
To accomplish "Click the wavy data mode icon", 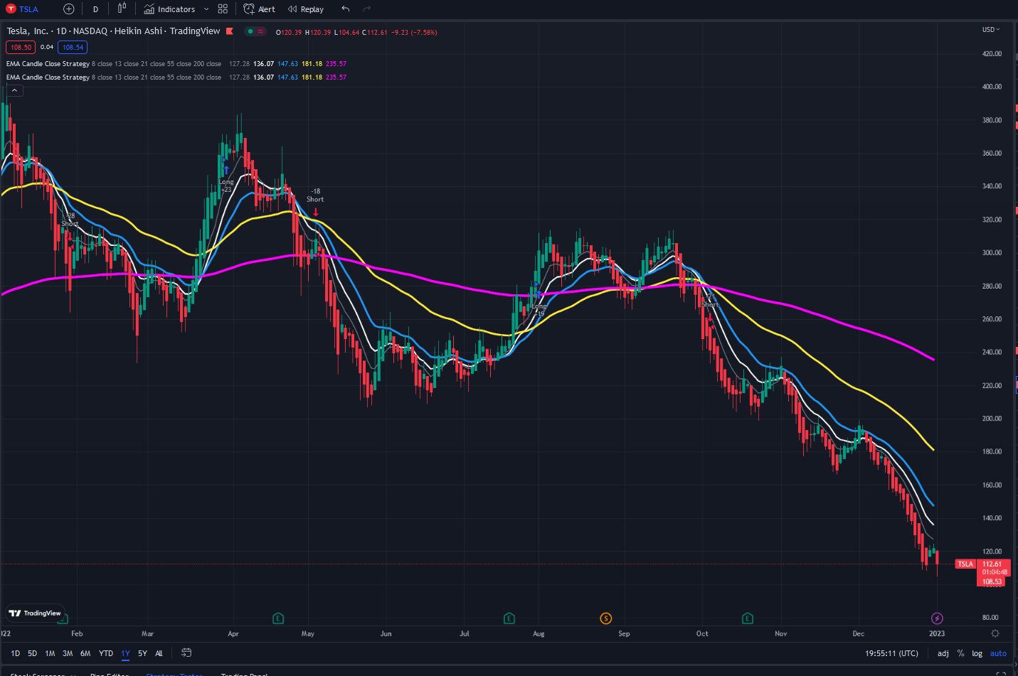I will (260, 31).
